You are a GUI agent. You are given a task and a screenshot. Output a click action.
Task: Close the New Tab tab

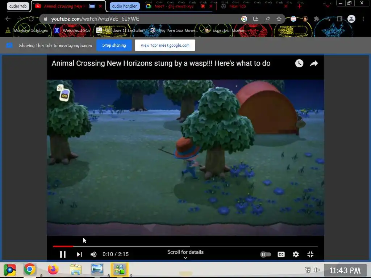(x=286, y=6)
